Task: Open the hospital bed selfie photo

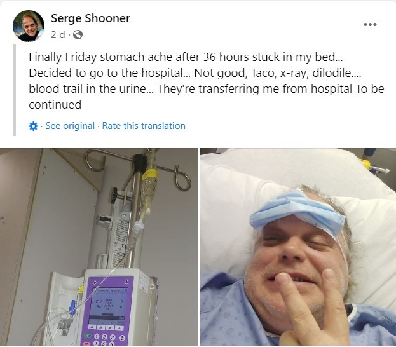Action: [297, 247]
